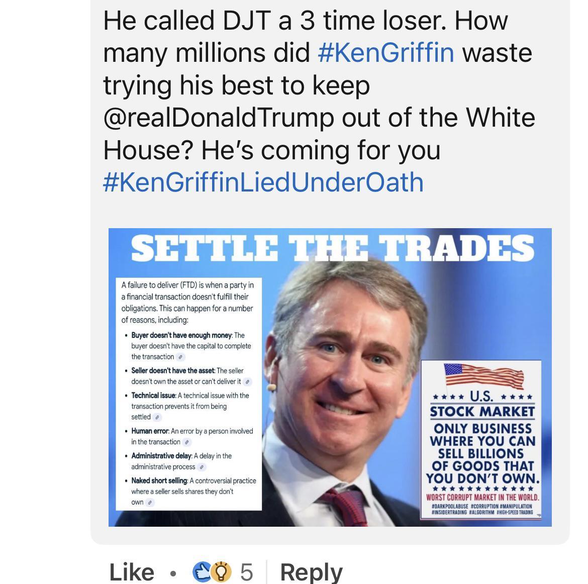Click link icon after 'administrative process'

[202, 467]
